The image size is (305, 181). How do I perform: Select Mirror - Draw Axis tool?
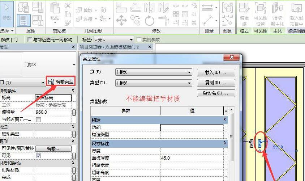tap(163, 7)
